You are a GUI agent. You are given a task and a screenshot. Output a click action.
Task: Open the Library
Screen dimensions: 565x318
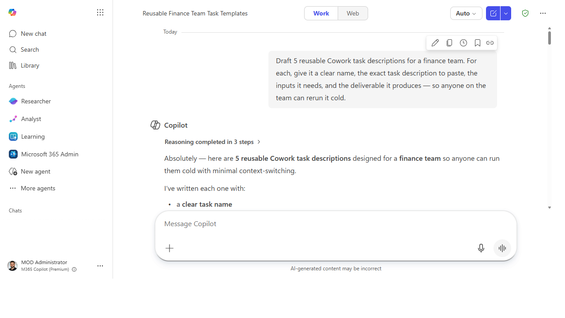[x=56, y=65]
